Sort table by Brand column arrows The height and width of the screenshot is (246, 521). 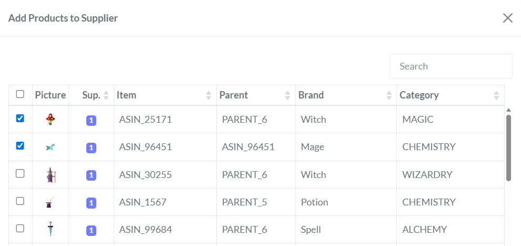pyautogui.click(x=389, y=95)
